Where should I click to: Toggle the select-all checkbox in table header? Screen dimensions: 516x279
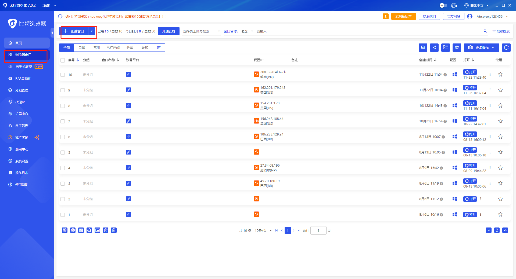[63, 60]
